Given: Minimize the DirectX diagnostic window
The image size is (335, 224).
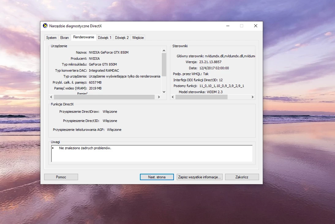Looking at the screenshot, I should coord(228,26).
